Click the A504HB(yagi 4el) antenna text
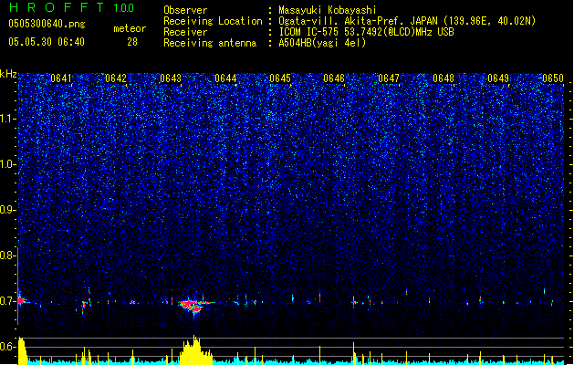Viewport: 574px width, 365px height. [322, 43]
